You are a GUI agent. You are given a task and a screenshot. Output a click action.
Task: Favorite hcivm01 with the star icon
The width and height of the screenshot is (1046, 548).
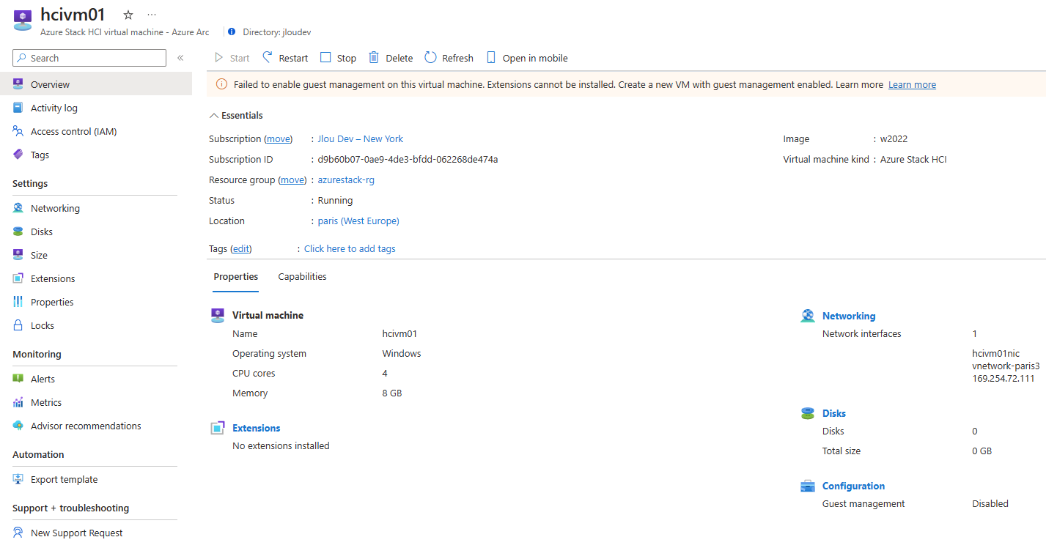point(128,15)
